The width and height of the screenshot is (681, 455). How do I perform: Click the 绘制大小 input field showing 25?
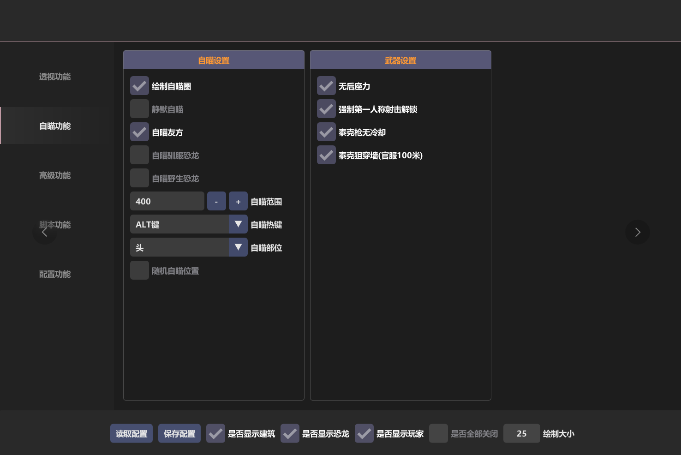click(522, 433)
